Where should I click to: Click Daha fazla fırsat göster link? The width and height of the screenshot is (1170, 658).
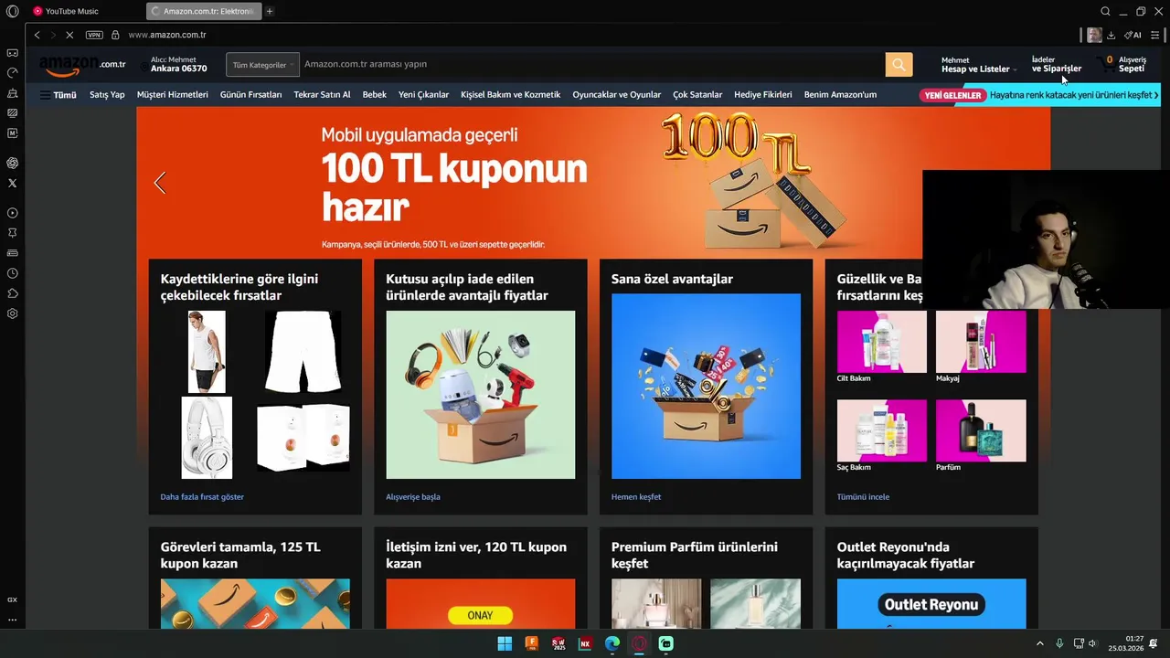point(202,497)
